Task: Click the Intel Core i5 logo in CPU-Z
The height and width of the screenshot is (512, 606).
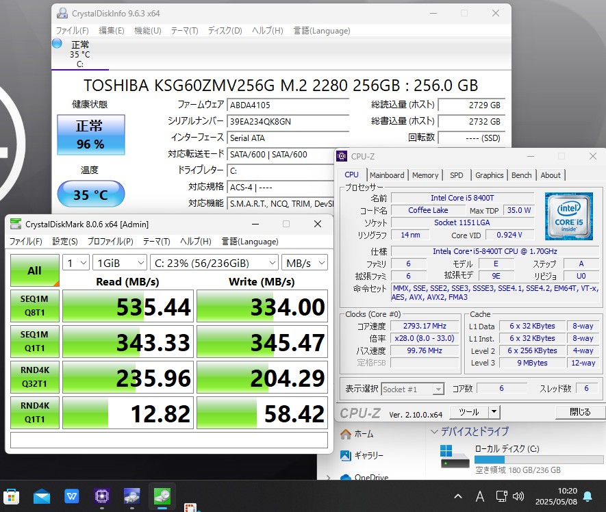Action: pos(568,216)
